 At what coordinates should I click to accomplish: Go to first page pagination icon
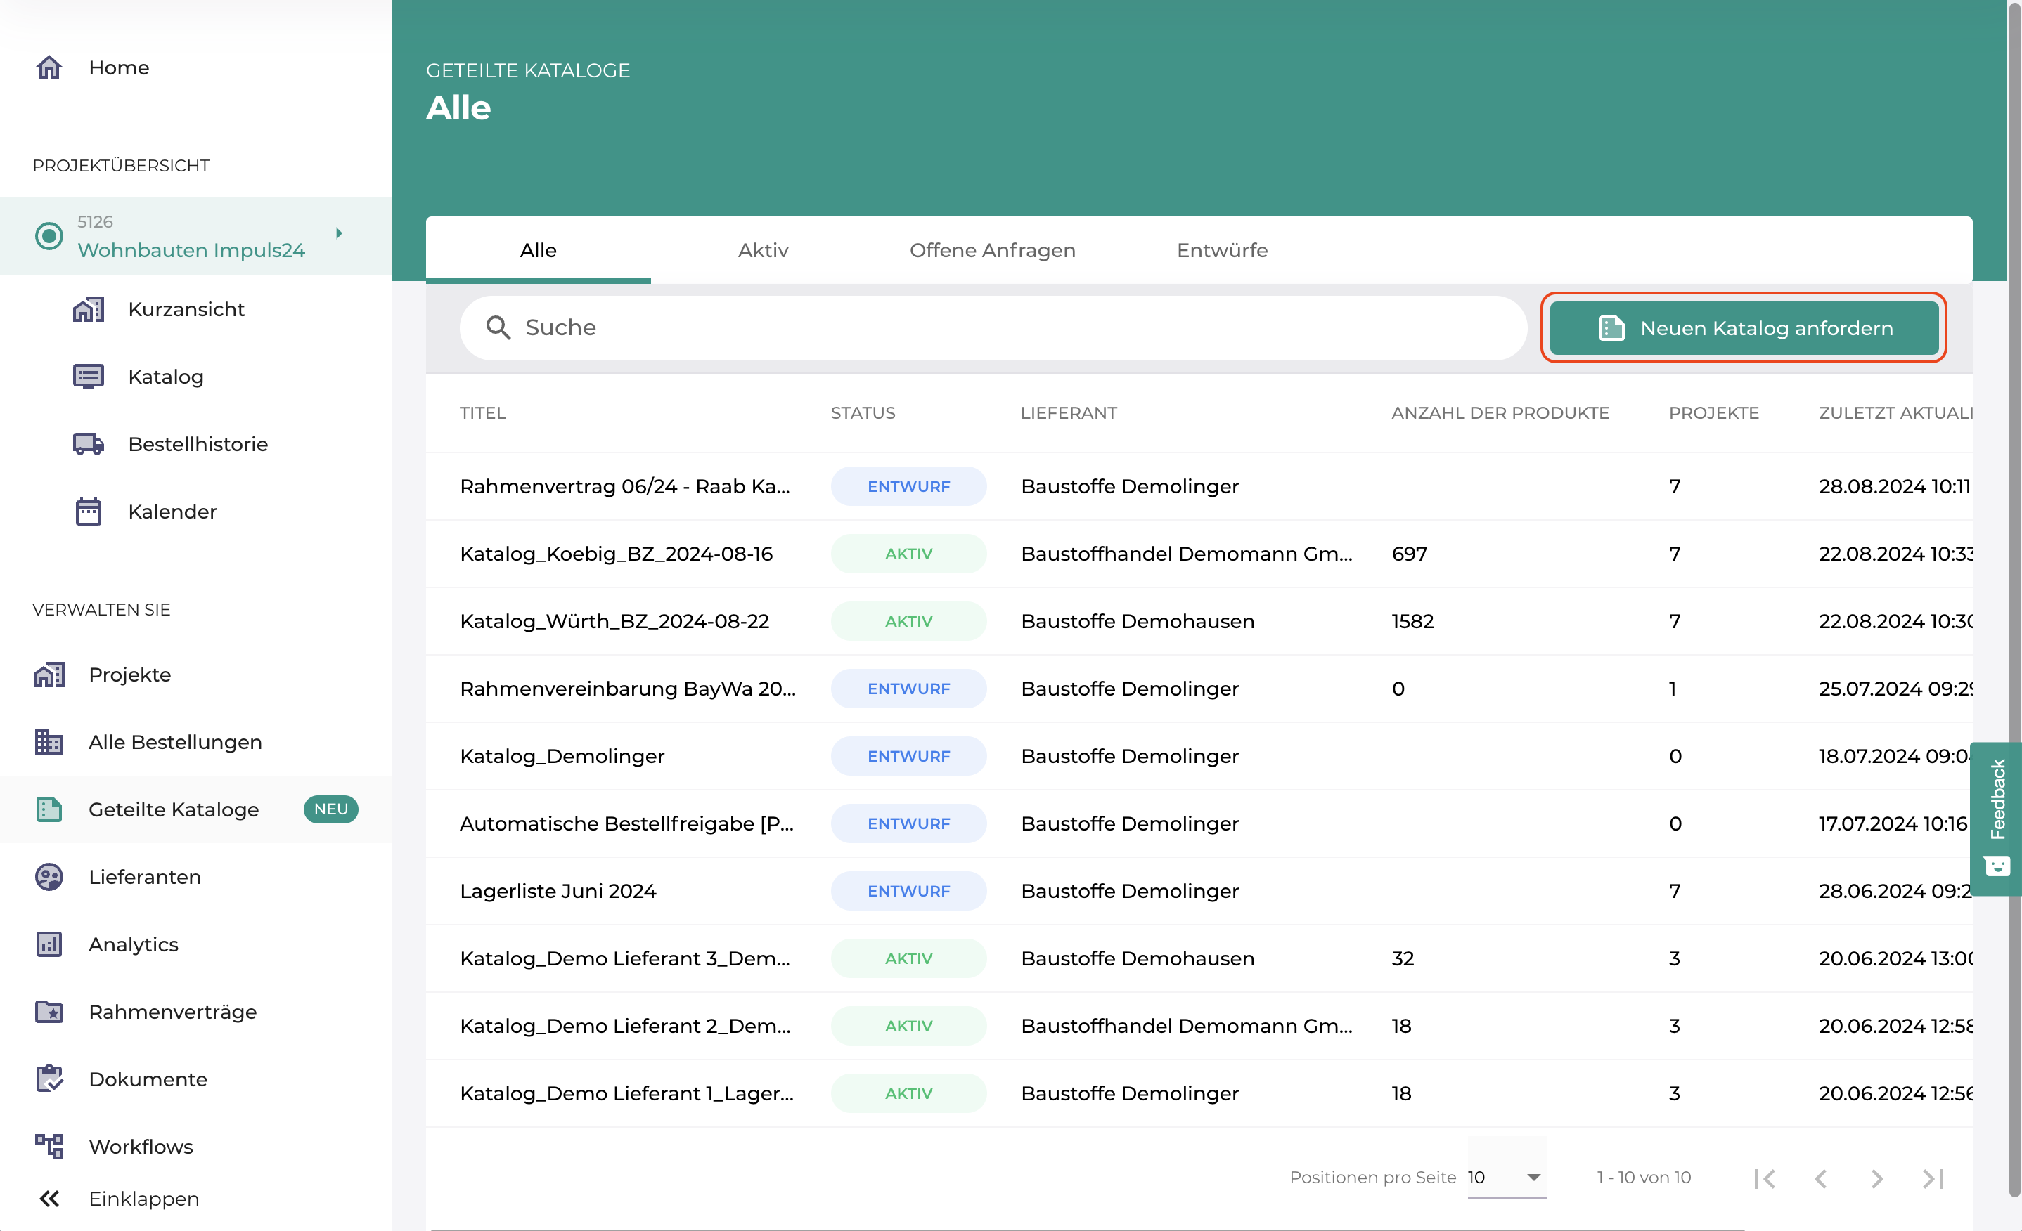[1764, 1178]
